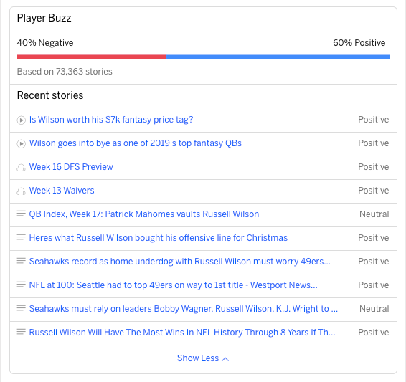Click the red negative portion of sentiment bar
406x382 pixels.
point(92,57)
